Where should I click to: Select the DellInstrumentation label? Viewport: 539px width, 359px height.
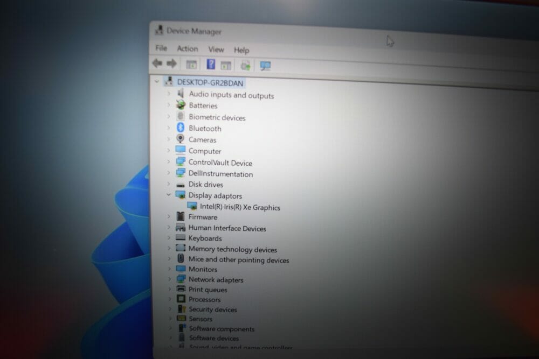tap(220, 174)
